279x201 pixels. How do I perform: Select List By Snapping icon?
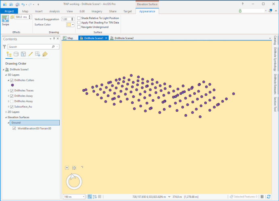[38, 54]
